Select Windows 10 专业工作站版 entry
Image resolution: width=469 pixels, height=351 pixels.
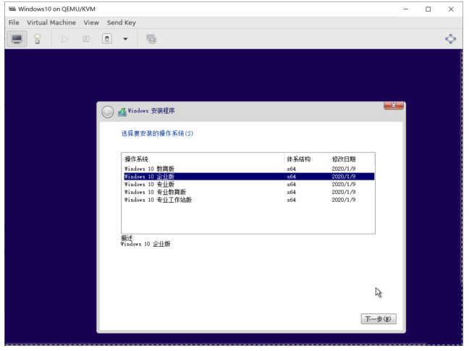[x=249, y=200]
